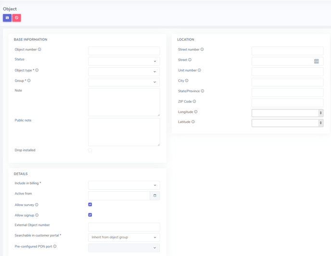The height and width of the screenshot is (256, 331).
Task: Click the red cancel icon button
Action: coord(17,18)
